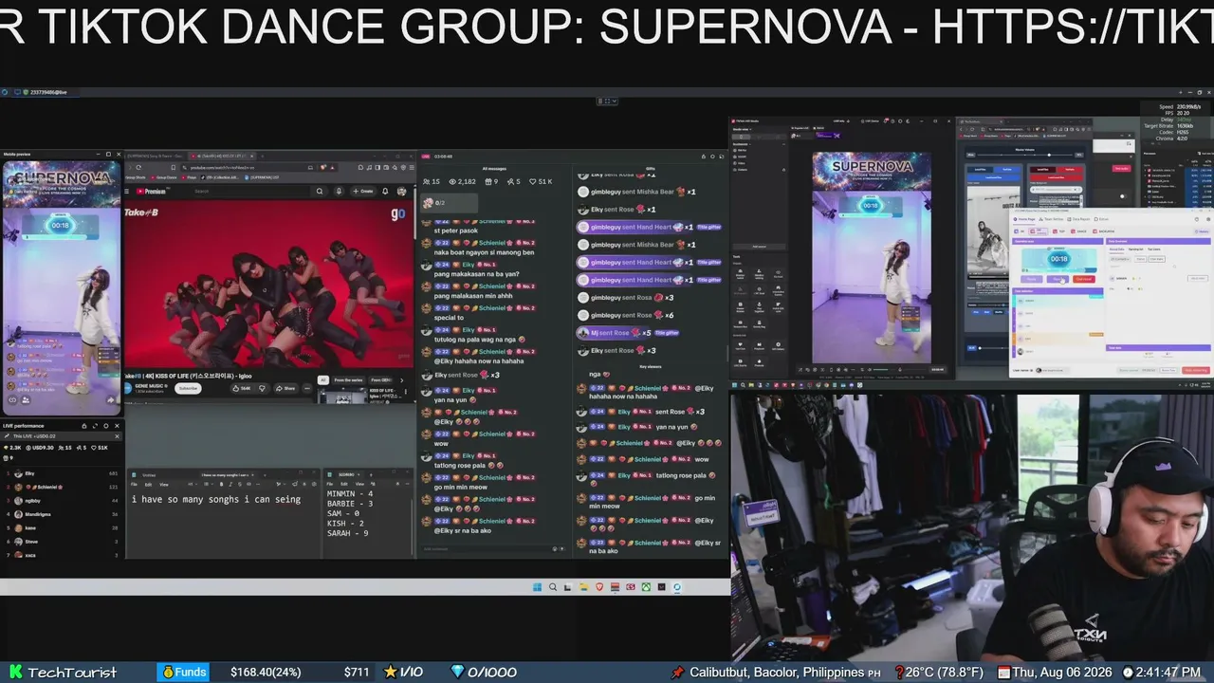Click the "Mj sent Rose x5" gift row
1214x683 pixels.
(627, 333)
